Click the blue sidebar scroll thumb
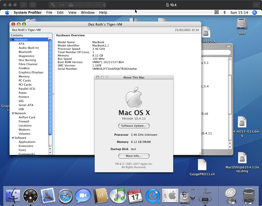262x206 pixels. (50, 87)
